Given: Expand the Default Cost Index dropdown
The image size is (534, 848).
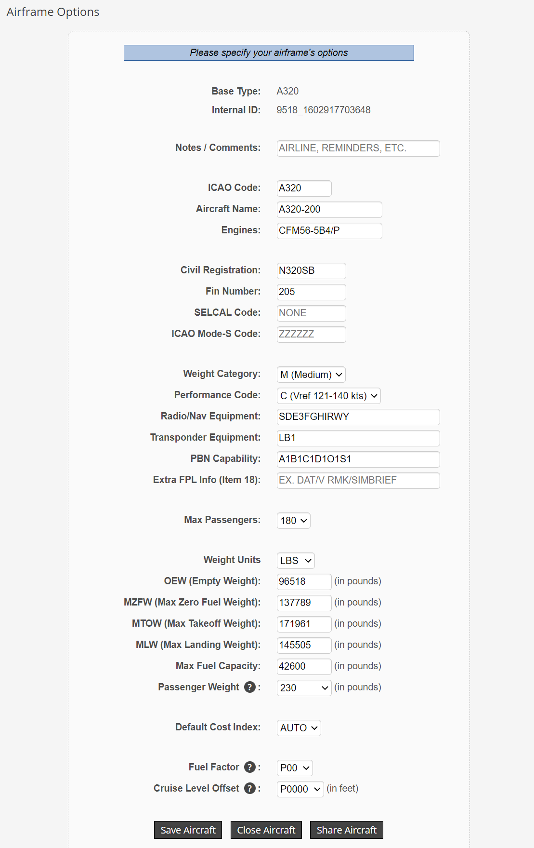Looking at the screenshot, I should 299,728.
